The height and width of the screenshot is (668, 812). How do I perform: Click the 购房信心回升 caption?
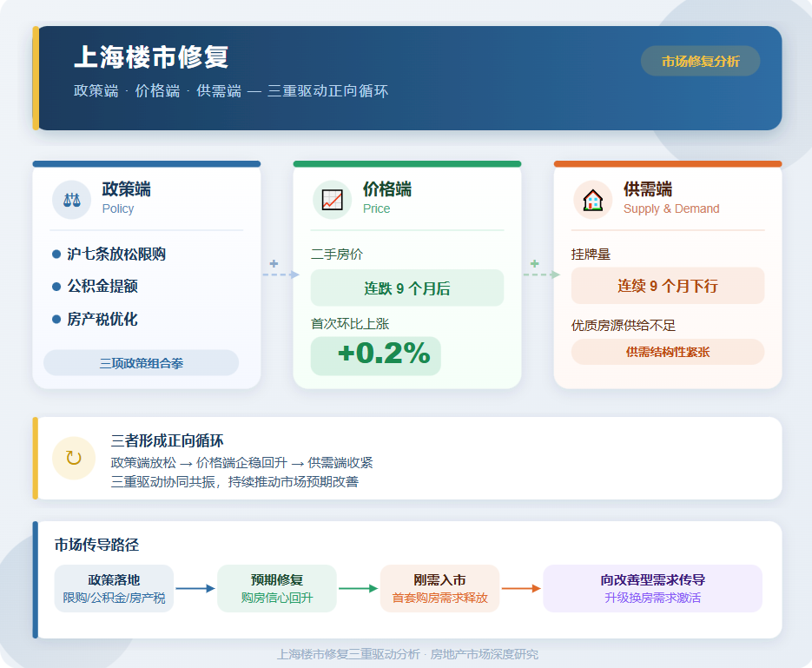pyautogui.click(x=276, y=599)
